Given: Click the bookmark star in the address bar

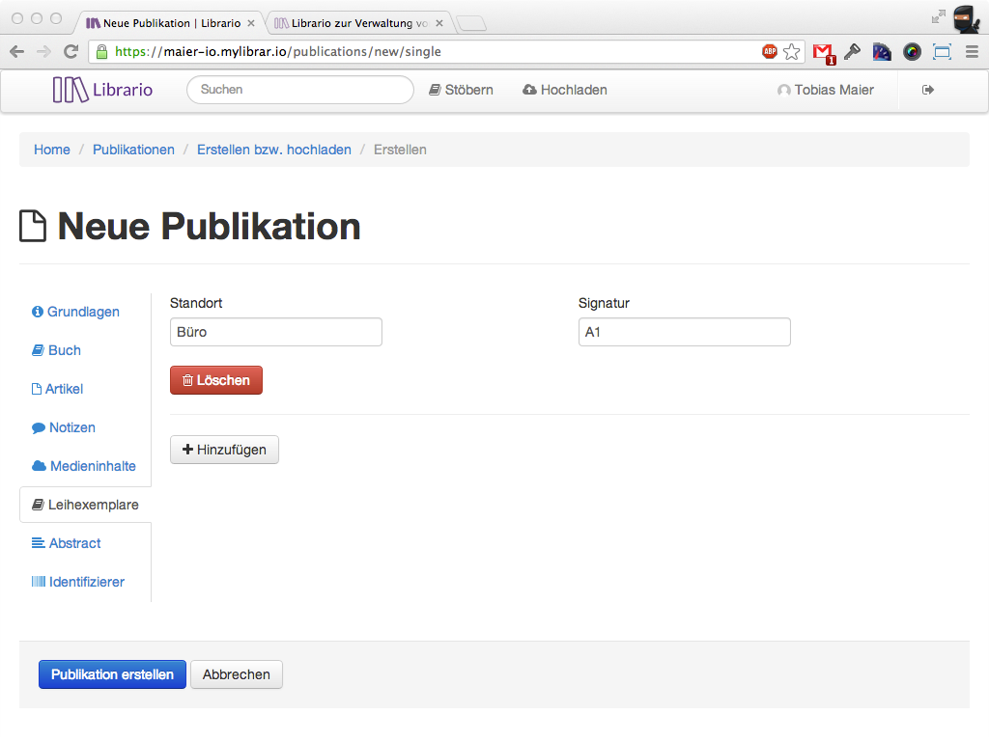Looking at the screenshot, I should click(x=790, y=51).
